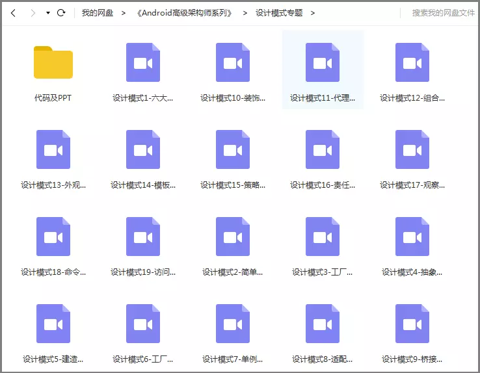
Task: Open 《Android高级架构师系列》 breadcrumb folder
Action: [184, 13]
